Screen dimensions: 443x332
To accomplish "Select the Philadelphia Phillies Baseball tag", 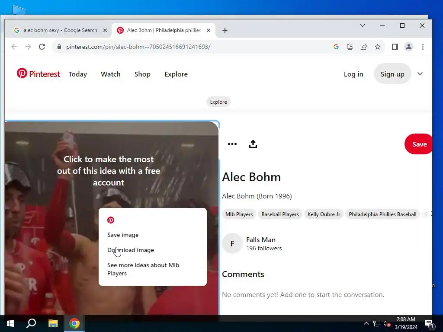I will pos(382,214).
